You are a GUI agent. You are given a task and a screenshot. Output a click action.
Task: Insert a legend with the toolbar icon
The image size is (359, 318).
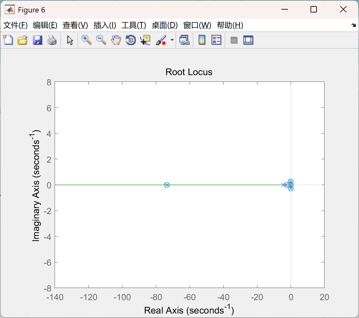tap(216, 40)
